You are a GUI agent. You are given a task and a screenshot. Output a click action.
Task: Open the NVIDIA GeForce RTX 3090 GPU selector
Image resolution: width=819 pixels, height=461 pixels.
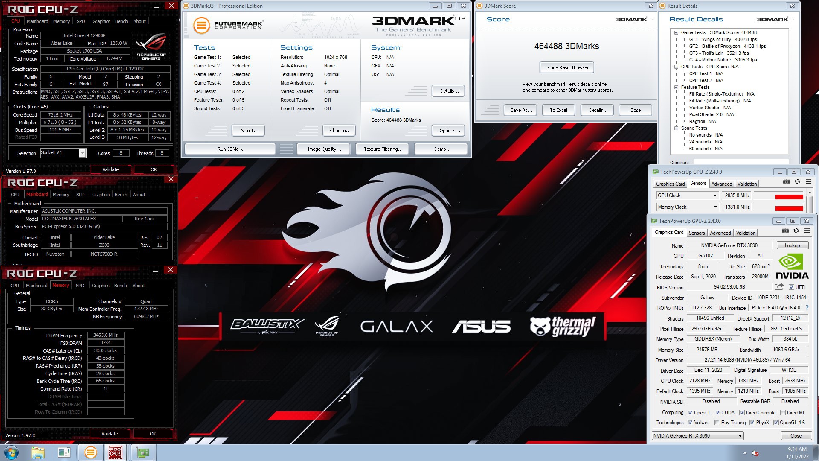click(x=697, y=436)
